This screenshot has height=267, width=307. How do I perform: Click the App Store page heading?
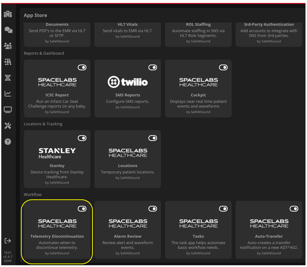coord(35,15)
